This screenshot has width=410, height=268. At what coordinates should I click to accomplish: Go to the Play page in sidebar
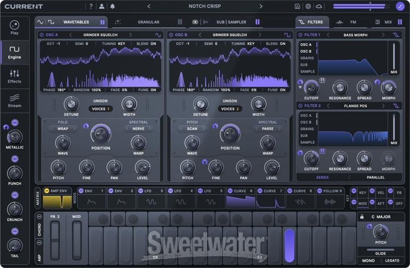pos(14,28)
